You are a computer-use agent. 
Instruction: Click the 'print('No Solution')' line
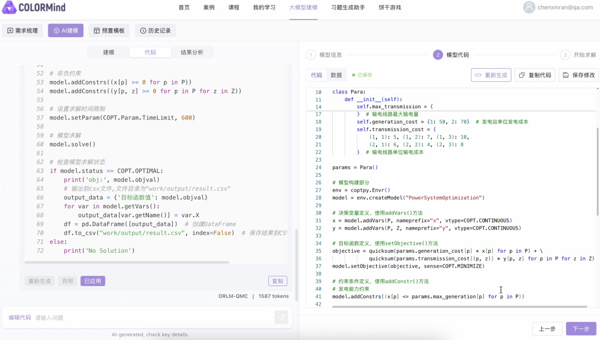(x=99, y=251)
